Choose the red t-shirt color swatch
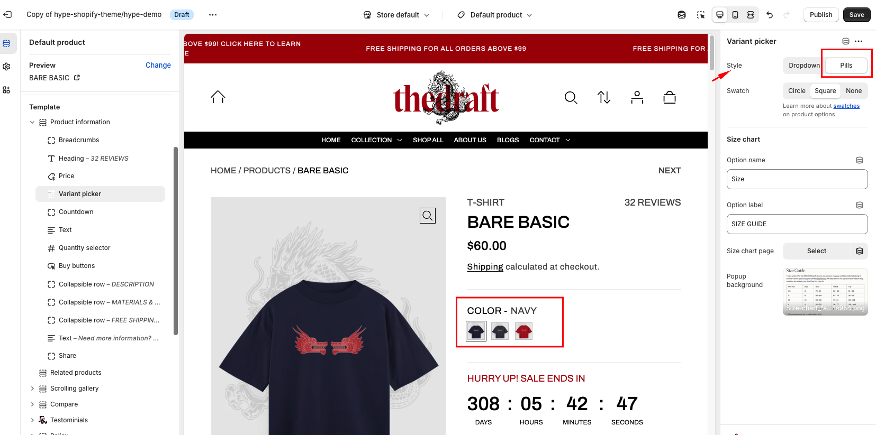 tap(523, 331)
